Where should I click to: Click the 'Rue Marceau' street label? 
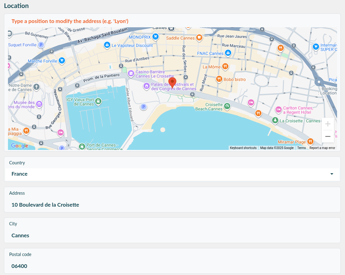pos(234,46)
